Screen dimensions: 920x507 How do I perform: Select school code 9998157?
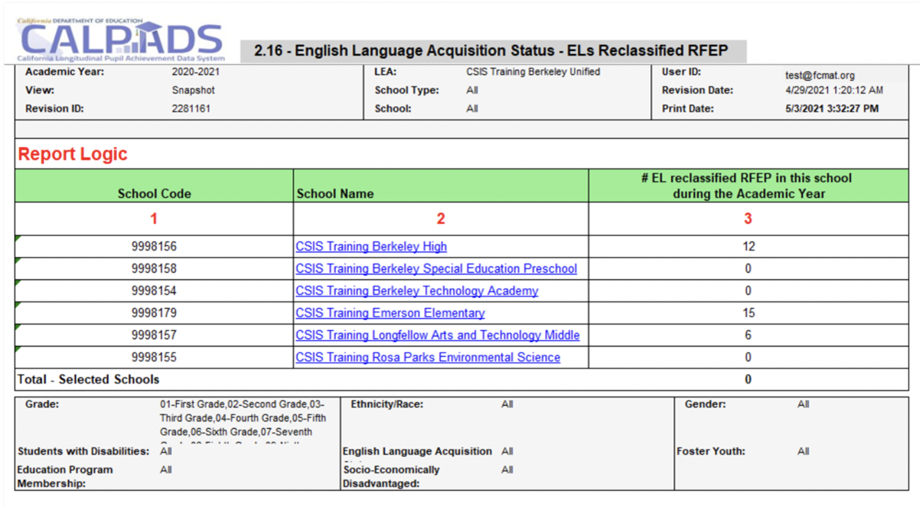[x=154, y=335]
